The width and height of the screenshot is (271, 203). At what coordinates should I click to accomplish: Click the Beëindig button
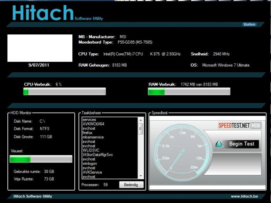[131, 185]
